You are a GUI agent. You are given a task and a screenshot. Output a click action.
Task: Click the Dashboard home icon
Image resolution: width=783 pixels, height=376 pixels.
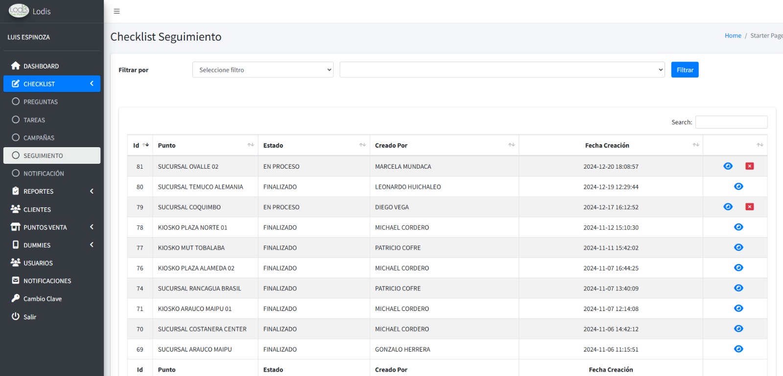[x=16, y=66]
